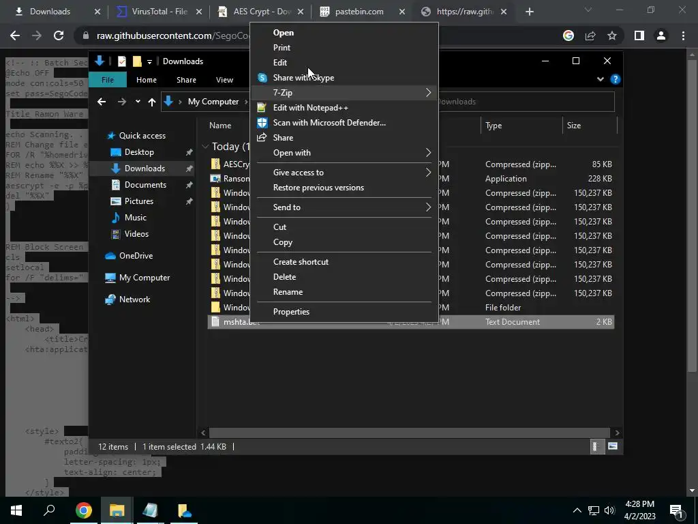
Task: Open Chrome profile avatar icon
Action: 661,35
